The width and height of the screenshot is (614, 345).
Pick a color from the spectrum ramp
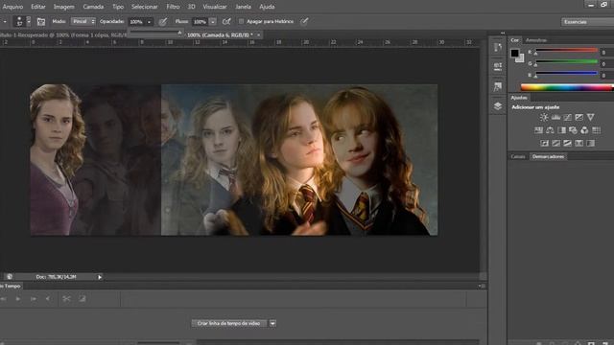coord(567,87)
